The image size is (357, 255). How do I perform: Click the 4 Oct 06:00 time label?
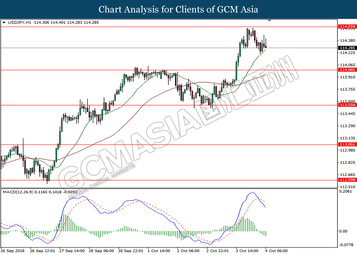[x=276, y=251]
